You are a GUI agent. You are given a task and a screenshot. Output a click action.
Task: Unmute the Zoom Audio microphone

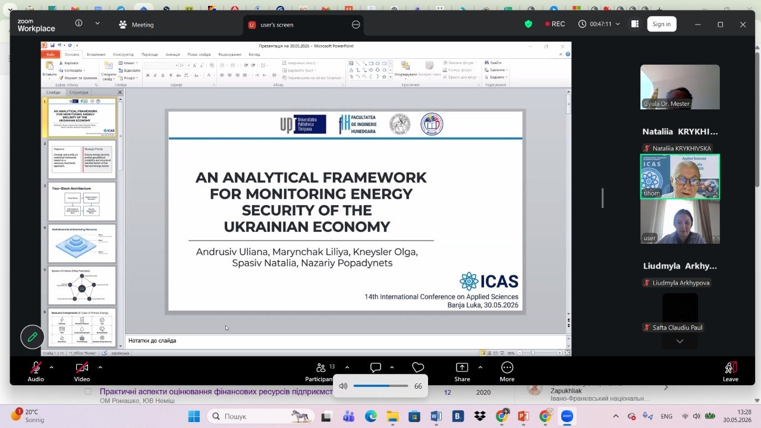36,372
